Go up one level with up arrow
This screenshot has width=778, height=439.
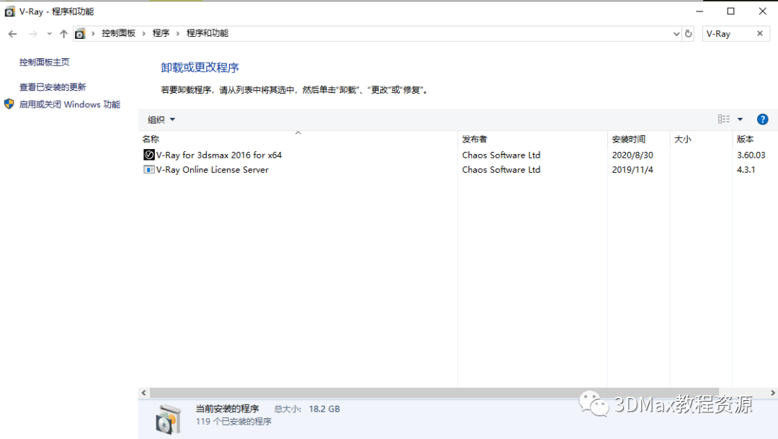[x=63, y=34]
